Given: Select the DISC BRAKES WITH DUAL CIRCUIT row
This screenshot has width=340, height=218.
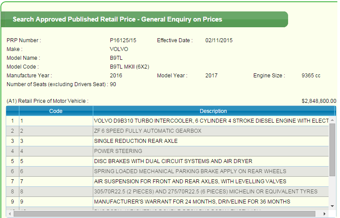Looking at the screenshot, I should tap(168, 161).
